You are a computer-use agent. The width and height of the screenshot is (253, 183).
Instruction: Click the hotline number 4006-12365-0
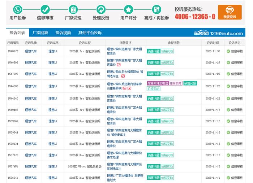[x=195, y=17]
